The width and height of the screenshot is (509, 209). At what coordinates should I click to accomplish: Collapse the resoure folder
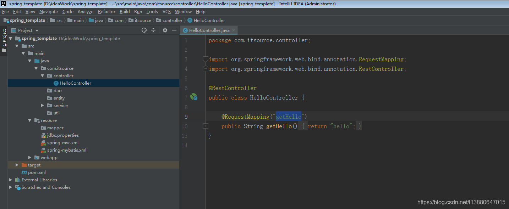point(30,120)
